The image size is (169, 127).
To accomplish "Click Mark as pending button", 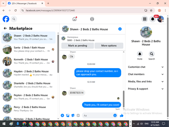I will (77, 46).
